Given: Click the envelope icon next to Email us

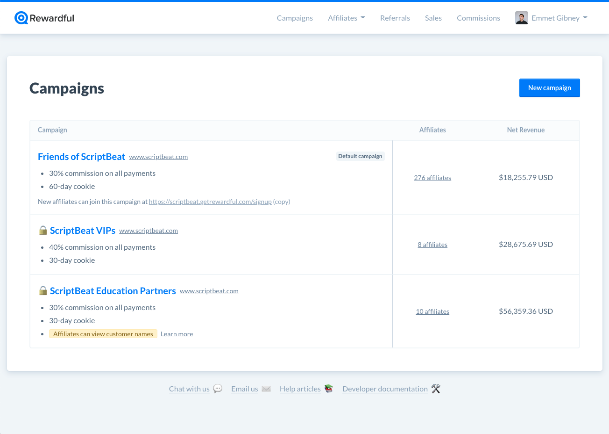Looking at the screenshot, I should coord(266,389).
